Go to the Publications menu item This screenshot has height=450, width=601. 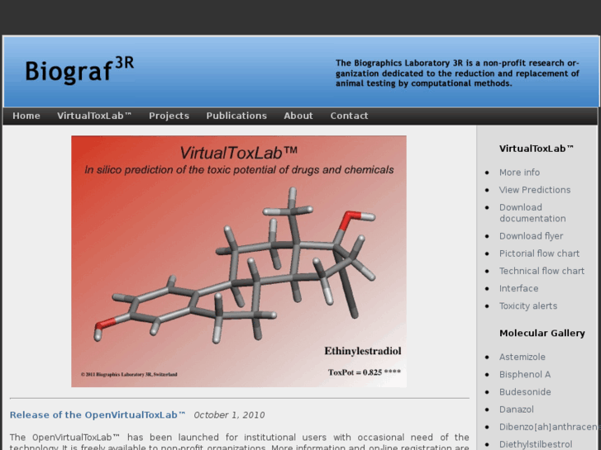click(x=236, y=116)
